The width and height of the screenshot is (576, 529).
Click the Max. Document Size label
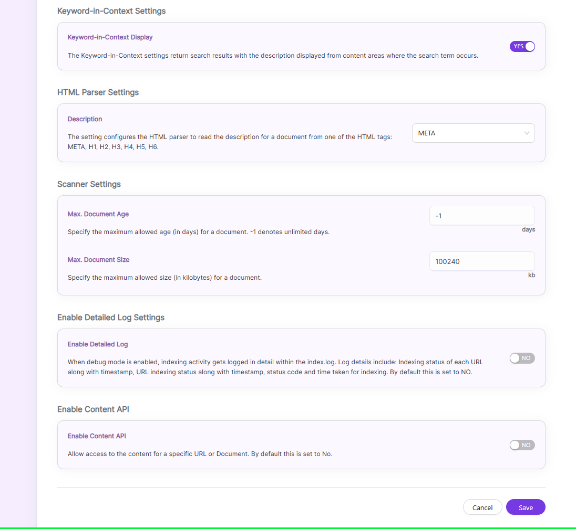(98, 260)
